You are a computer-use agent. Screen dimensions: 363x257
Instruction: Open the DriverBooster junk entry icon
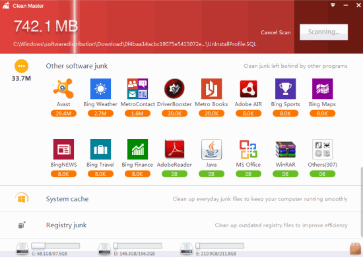(174, 88)
